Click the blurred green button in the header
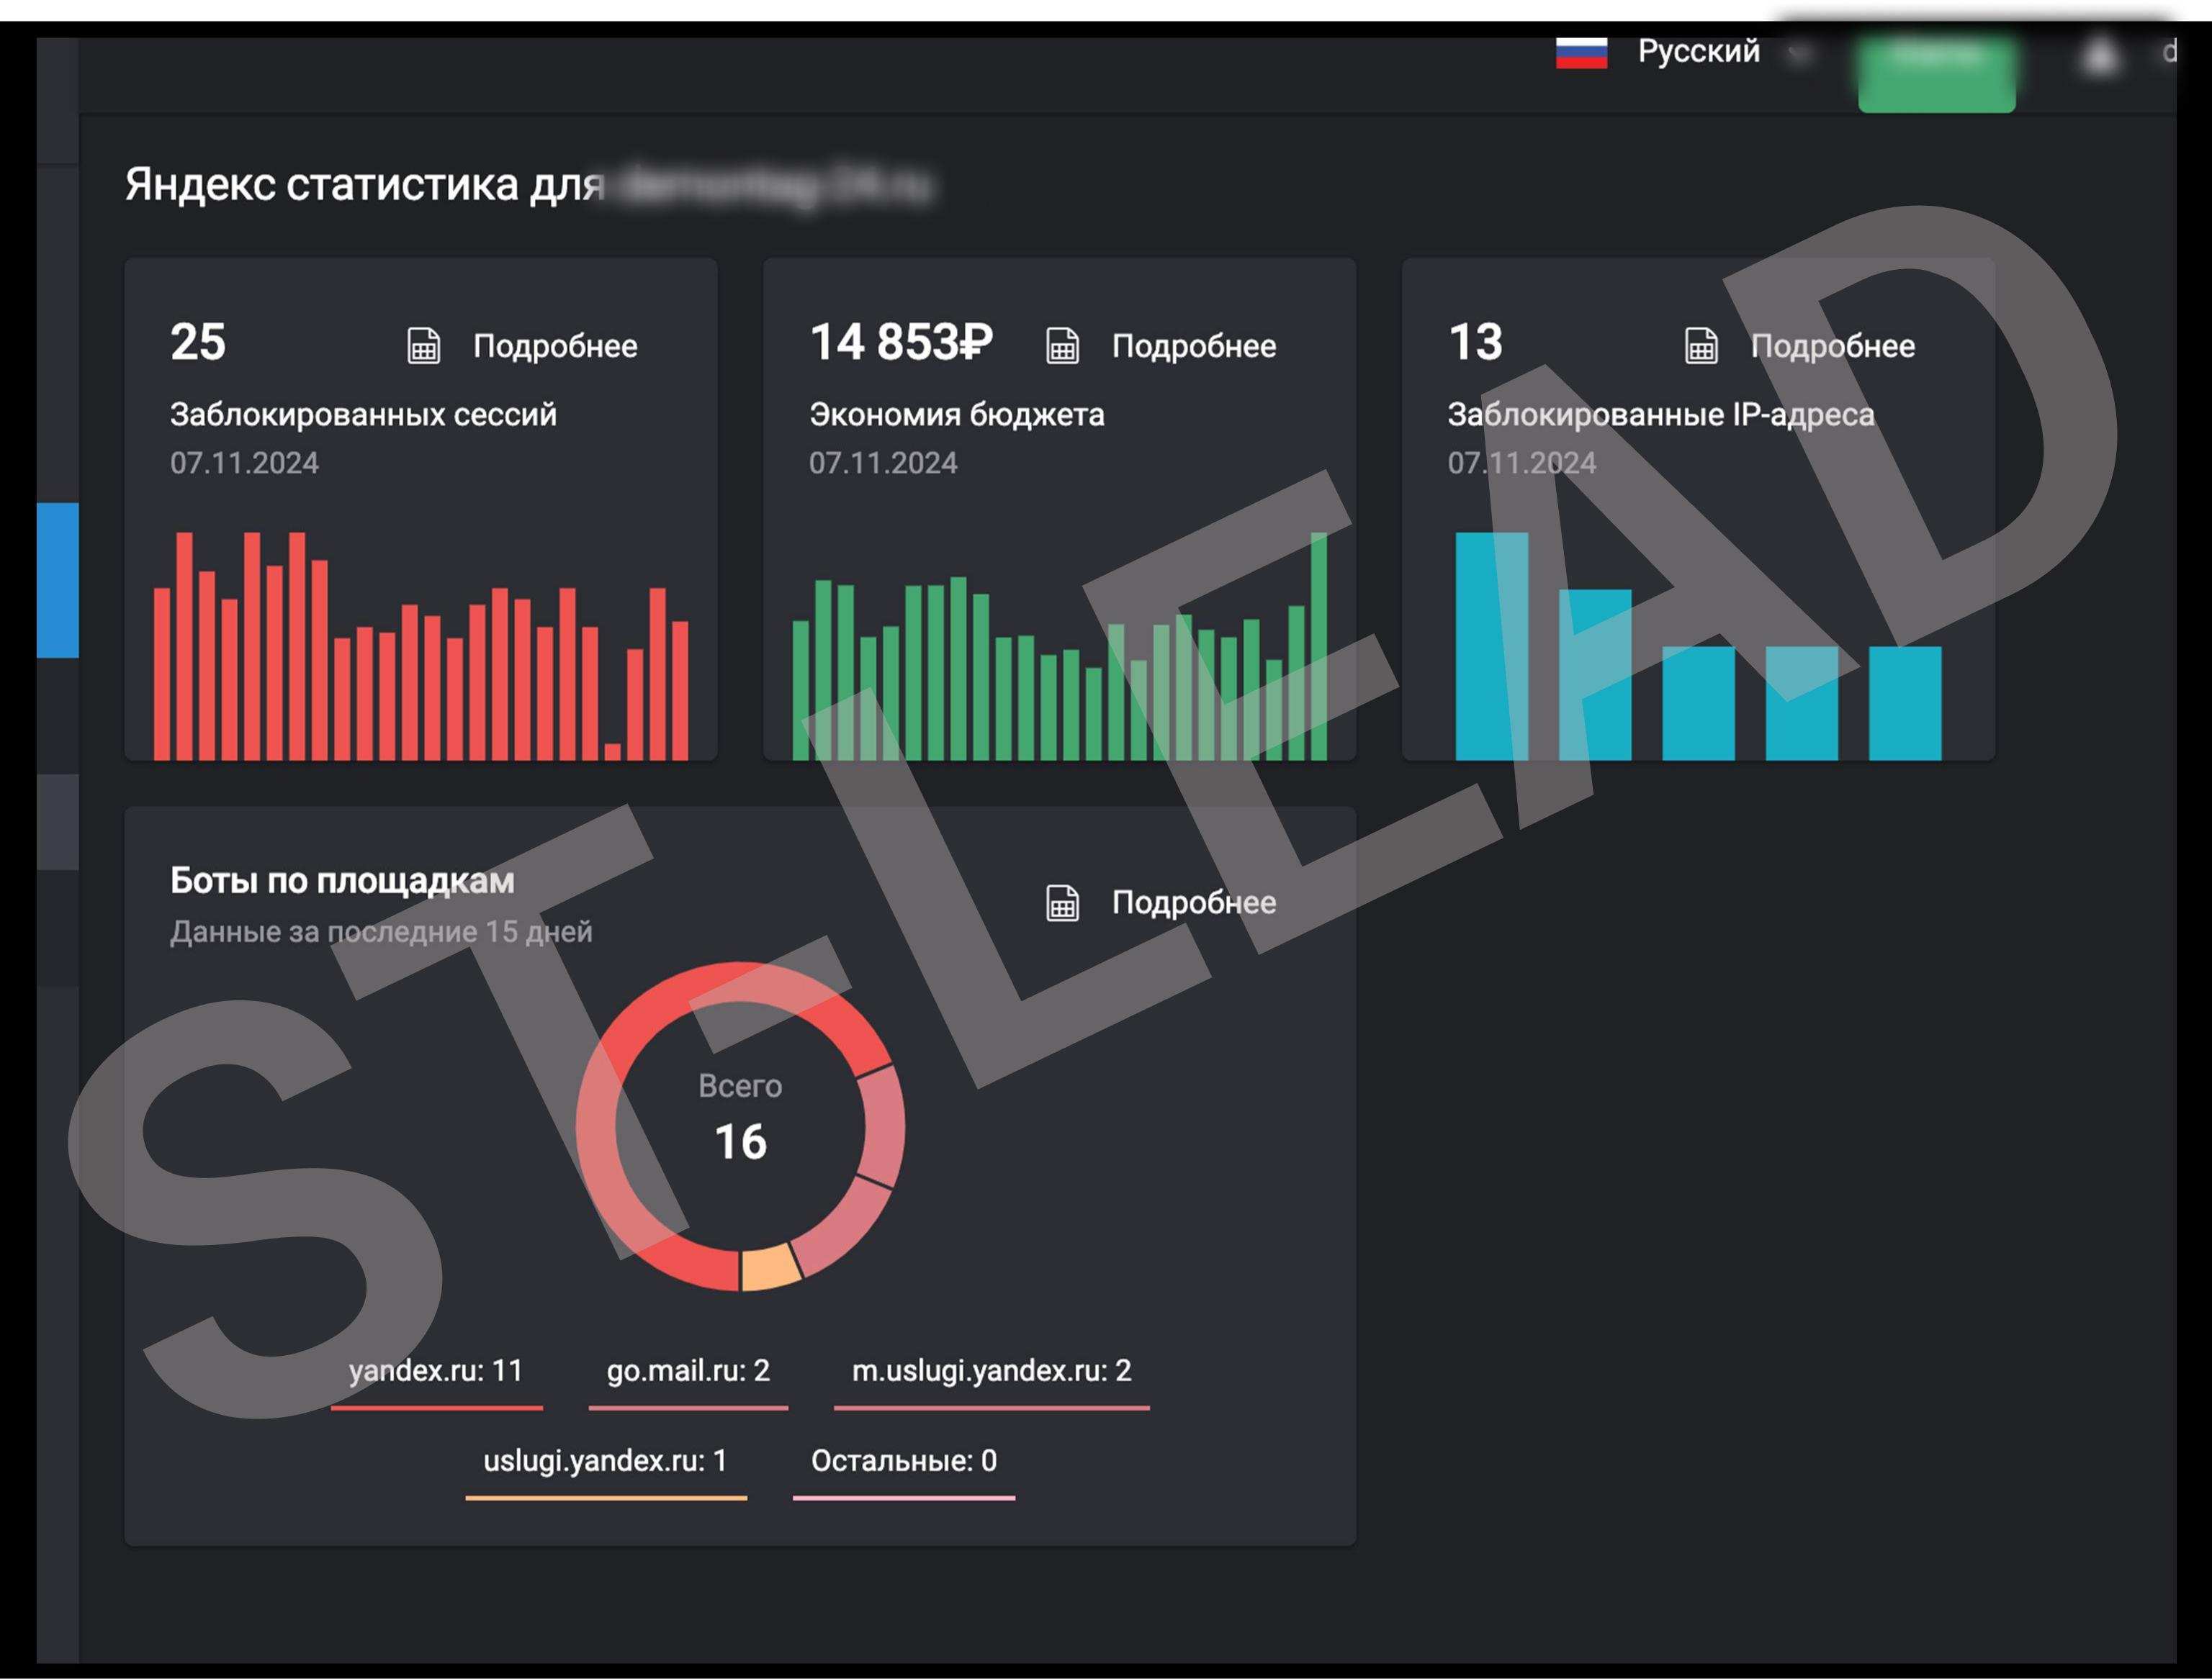Screen dimensions: 2212x1679 [x=1936, y=74]
